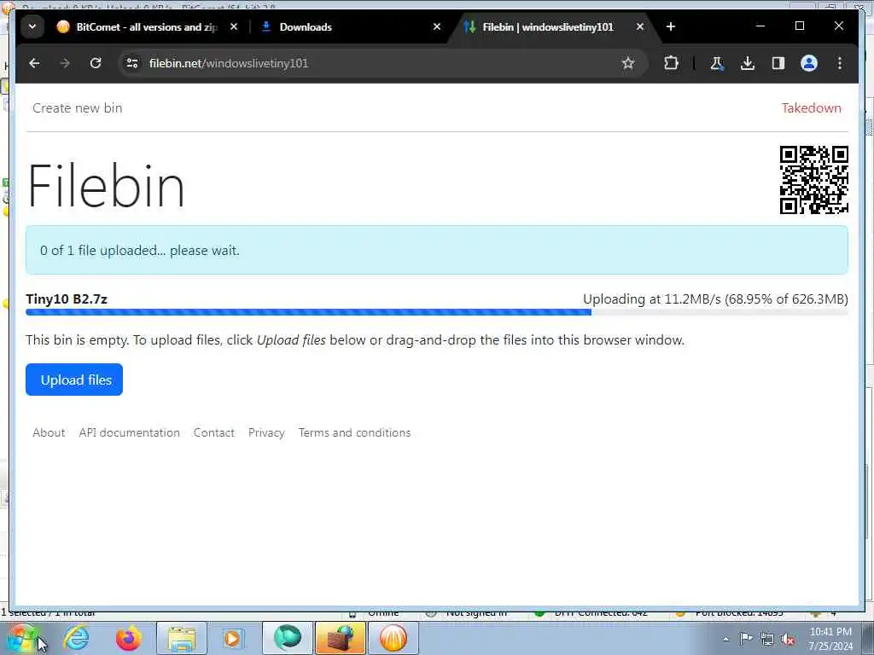Screen dimensions: 874x655
Task: Go back to previous page
Action: (x=34, y=63)
